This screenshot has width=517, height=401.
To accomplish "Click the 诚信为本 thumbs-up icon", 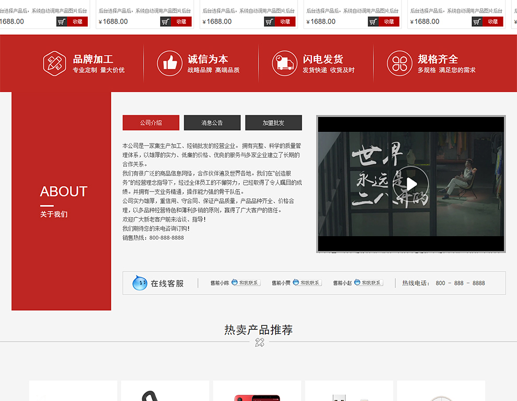I will pyautogui.click(x=170, y=63).
